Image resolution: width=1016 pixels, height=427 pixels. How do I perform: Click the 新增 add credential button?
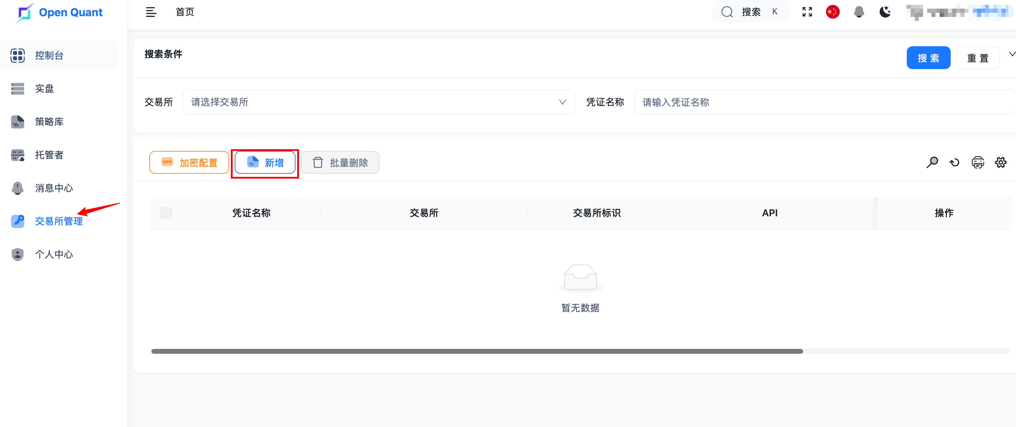tap(265, 162)
